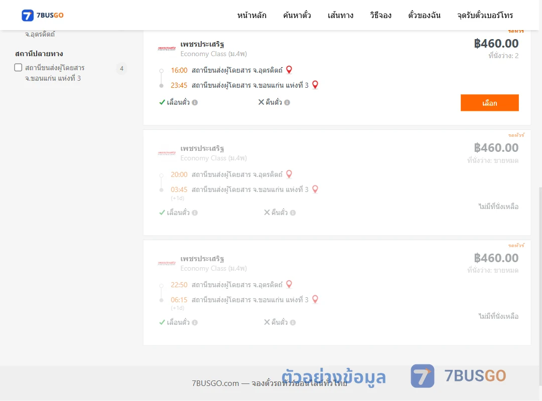
Task: Click Economy Class label on 16:00 trip
Action: [x=214, y=54]
